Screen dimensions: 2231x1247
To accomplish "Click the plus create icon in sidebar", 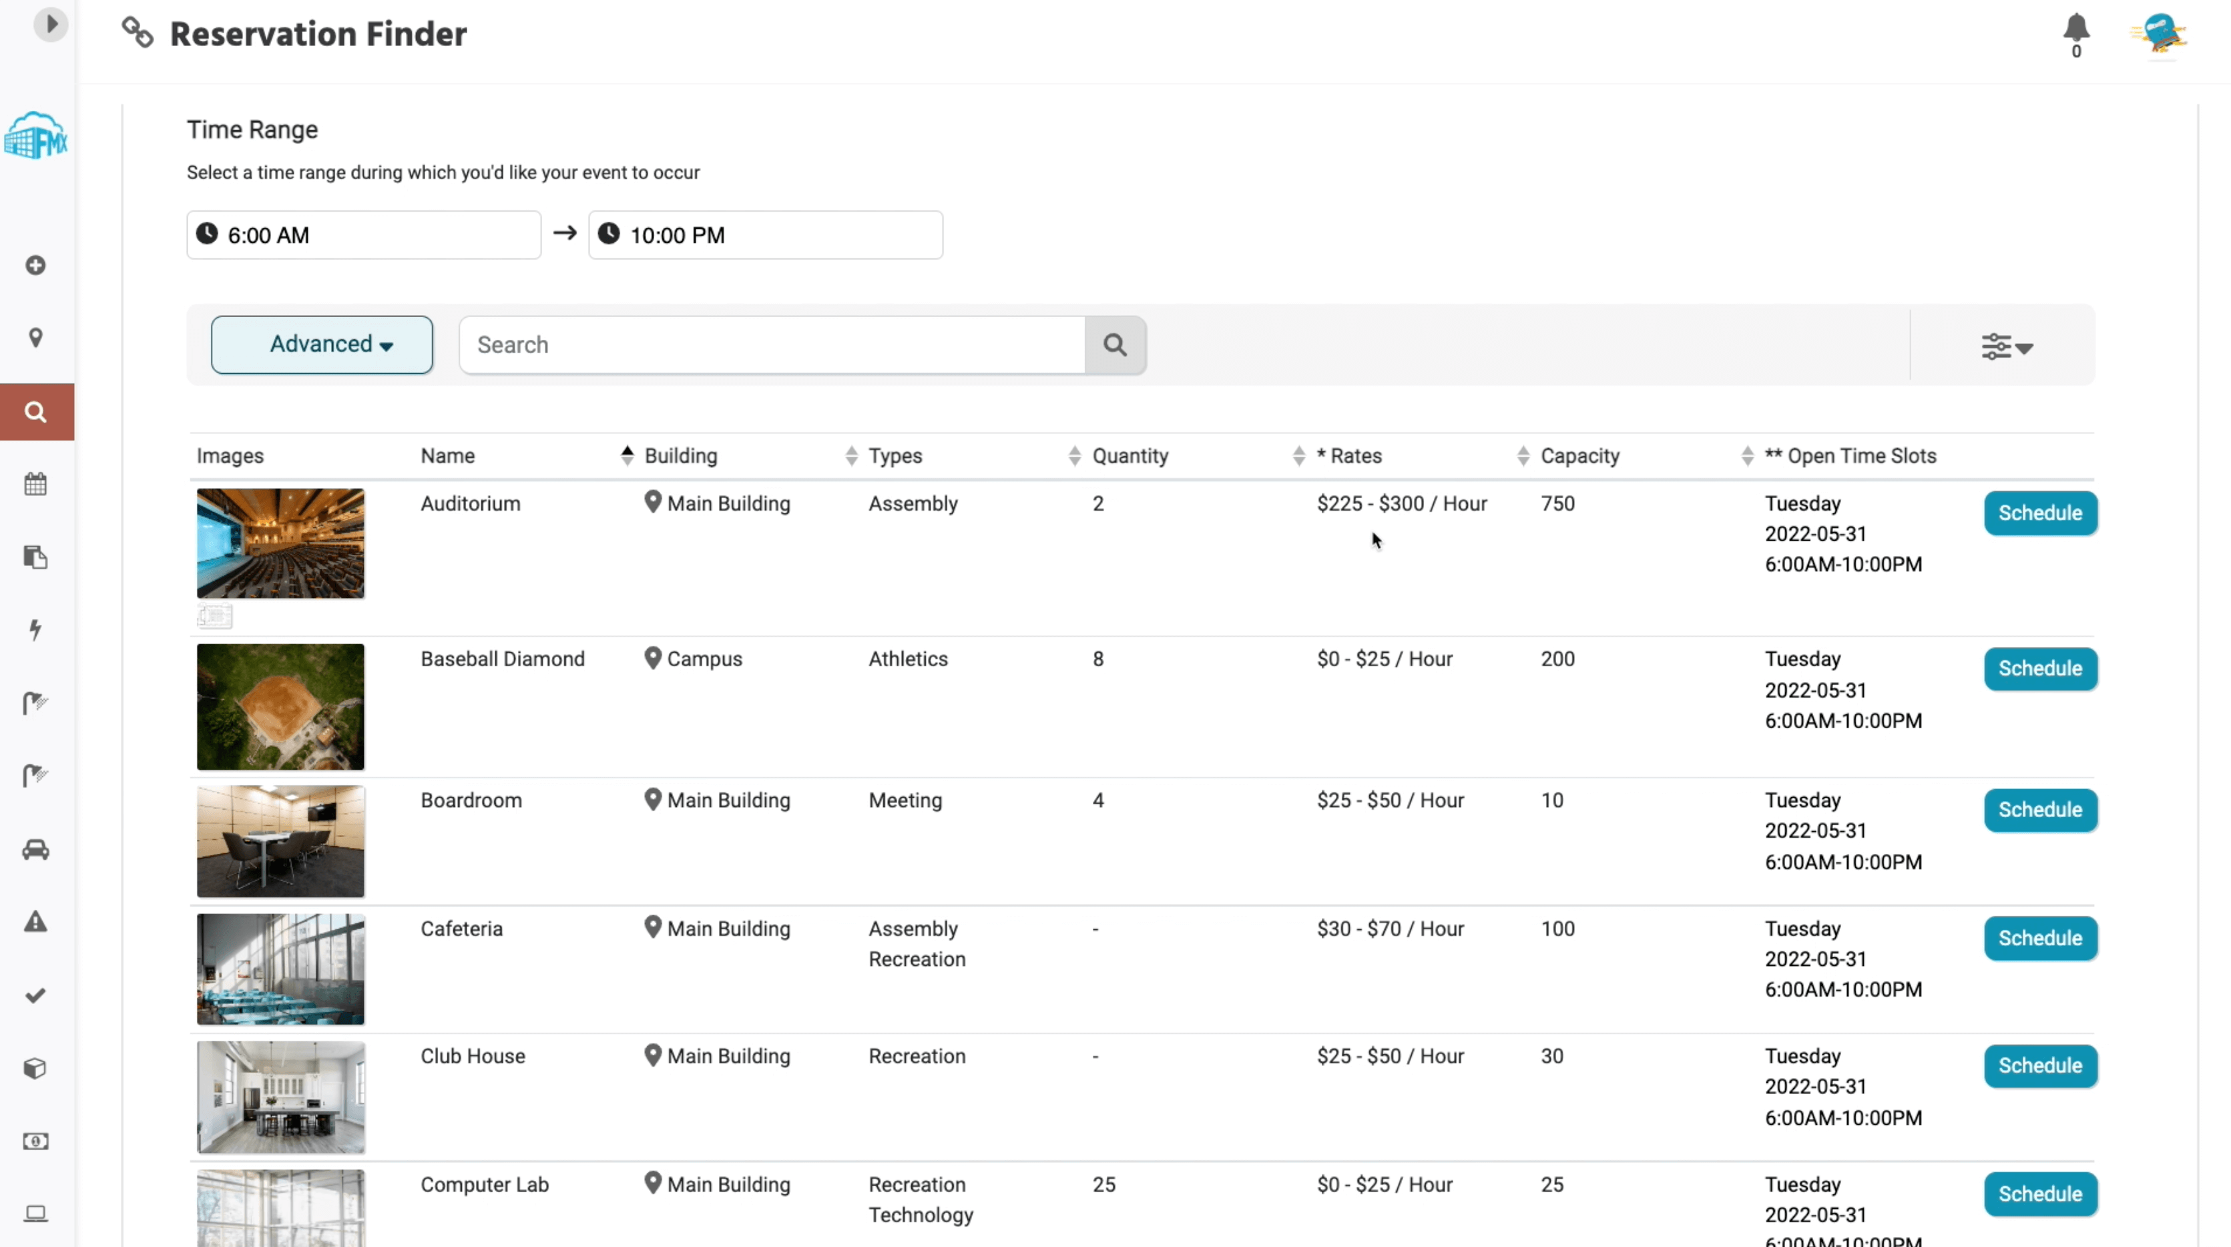I will (x=35, y=265).
